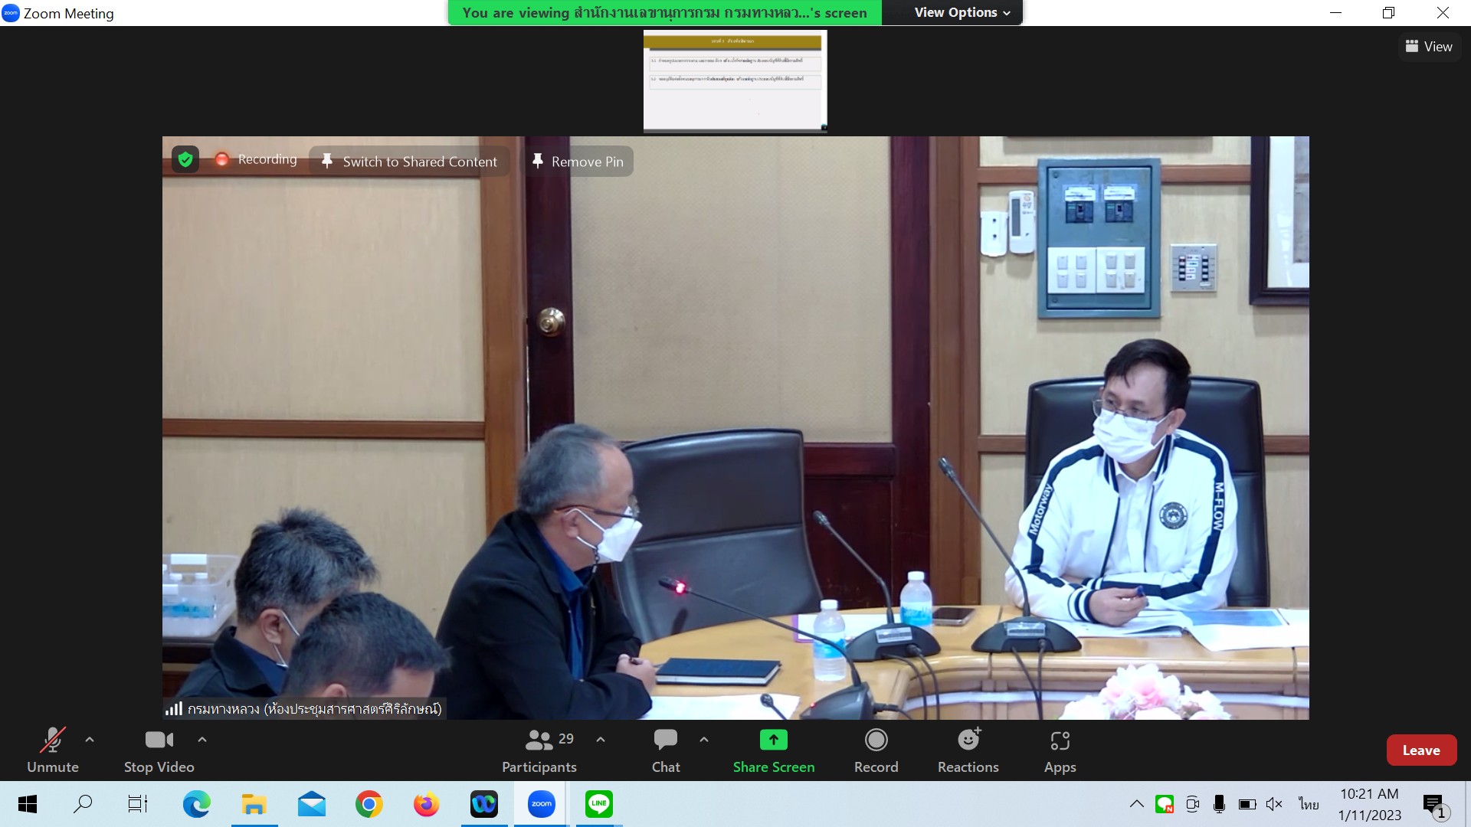The width and height of the screenshot is (1471, 827).
Task: Expand the audio options arrow next to Unmute
Action: pyautogui.click(x=90, y=740)
